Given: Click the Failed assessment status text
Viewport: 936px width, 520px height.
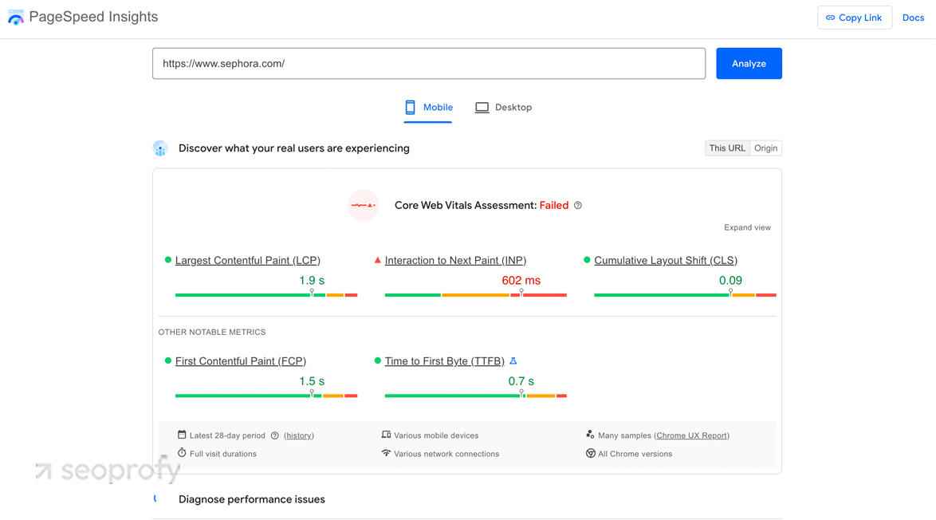Looking at the screenshot, I should point(554,206).
